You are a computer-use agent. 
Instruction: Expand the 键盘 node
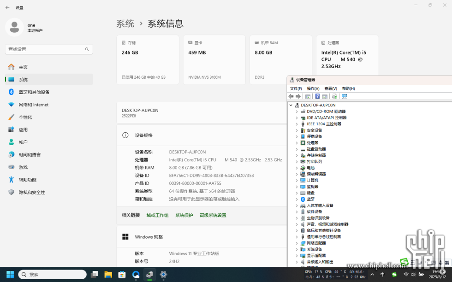(x=297, y=193)
